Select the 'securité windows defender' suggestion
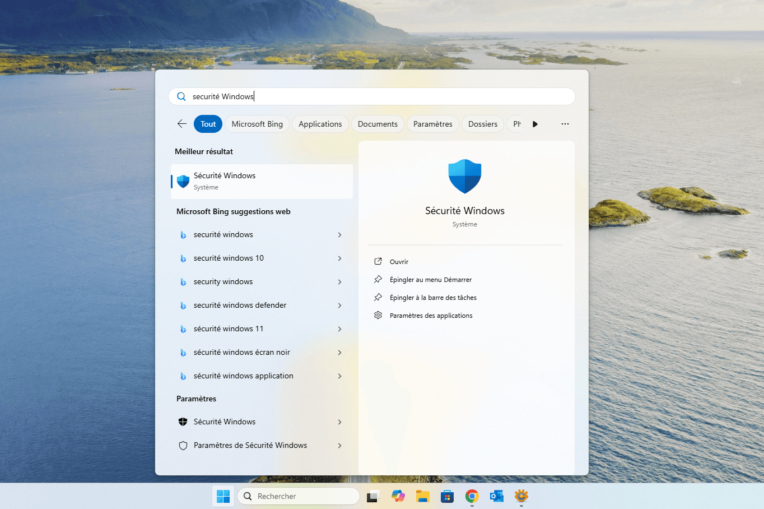 tap(262, 306)
